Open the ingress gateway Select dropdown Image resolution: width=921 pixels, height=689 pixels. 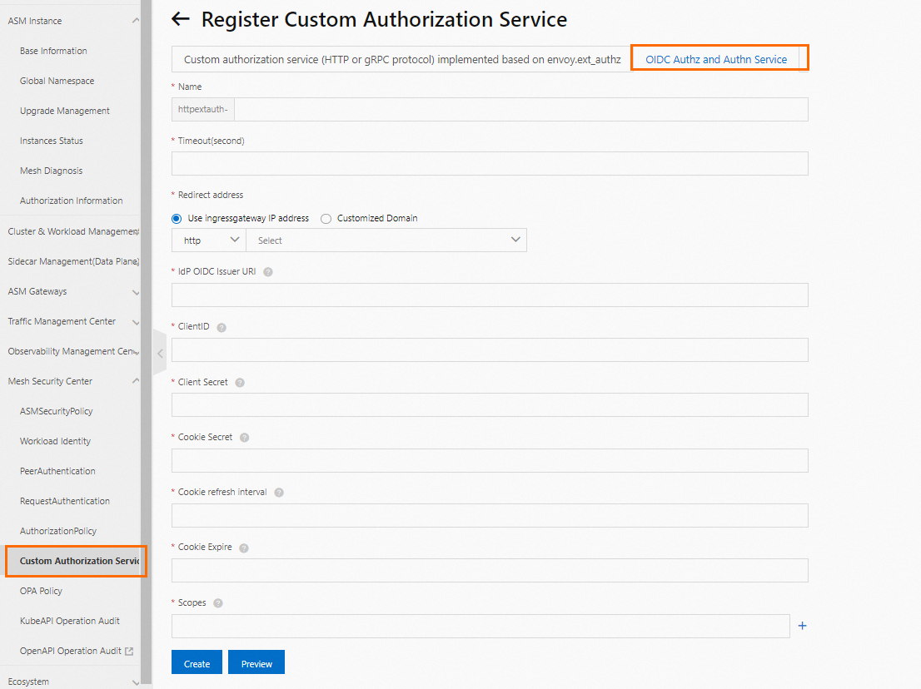386,240
